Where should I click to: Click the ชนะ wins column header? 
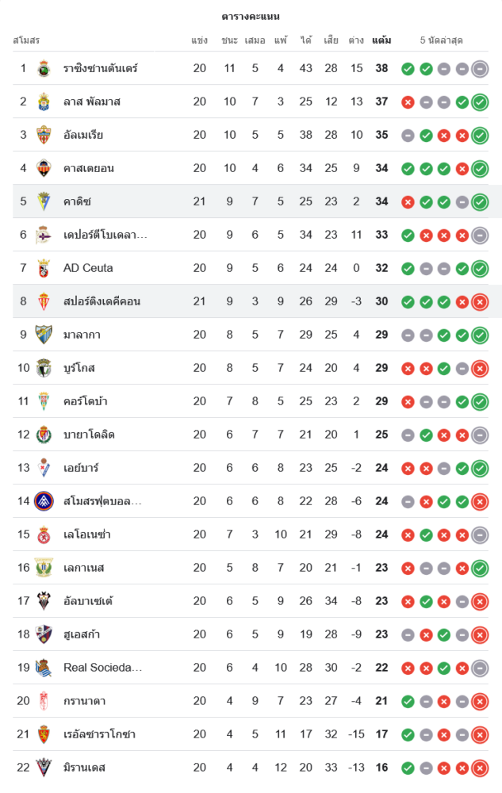(x=230, y=40)
